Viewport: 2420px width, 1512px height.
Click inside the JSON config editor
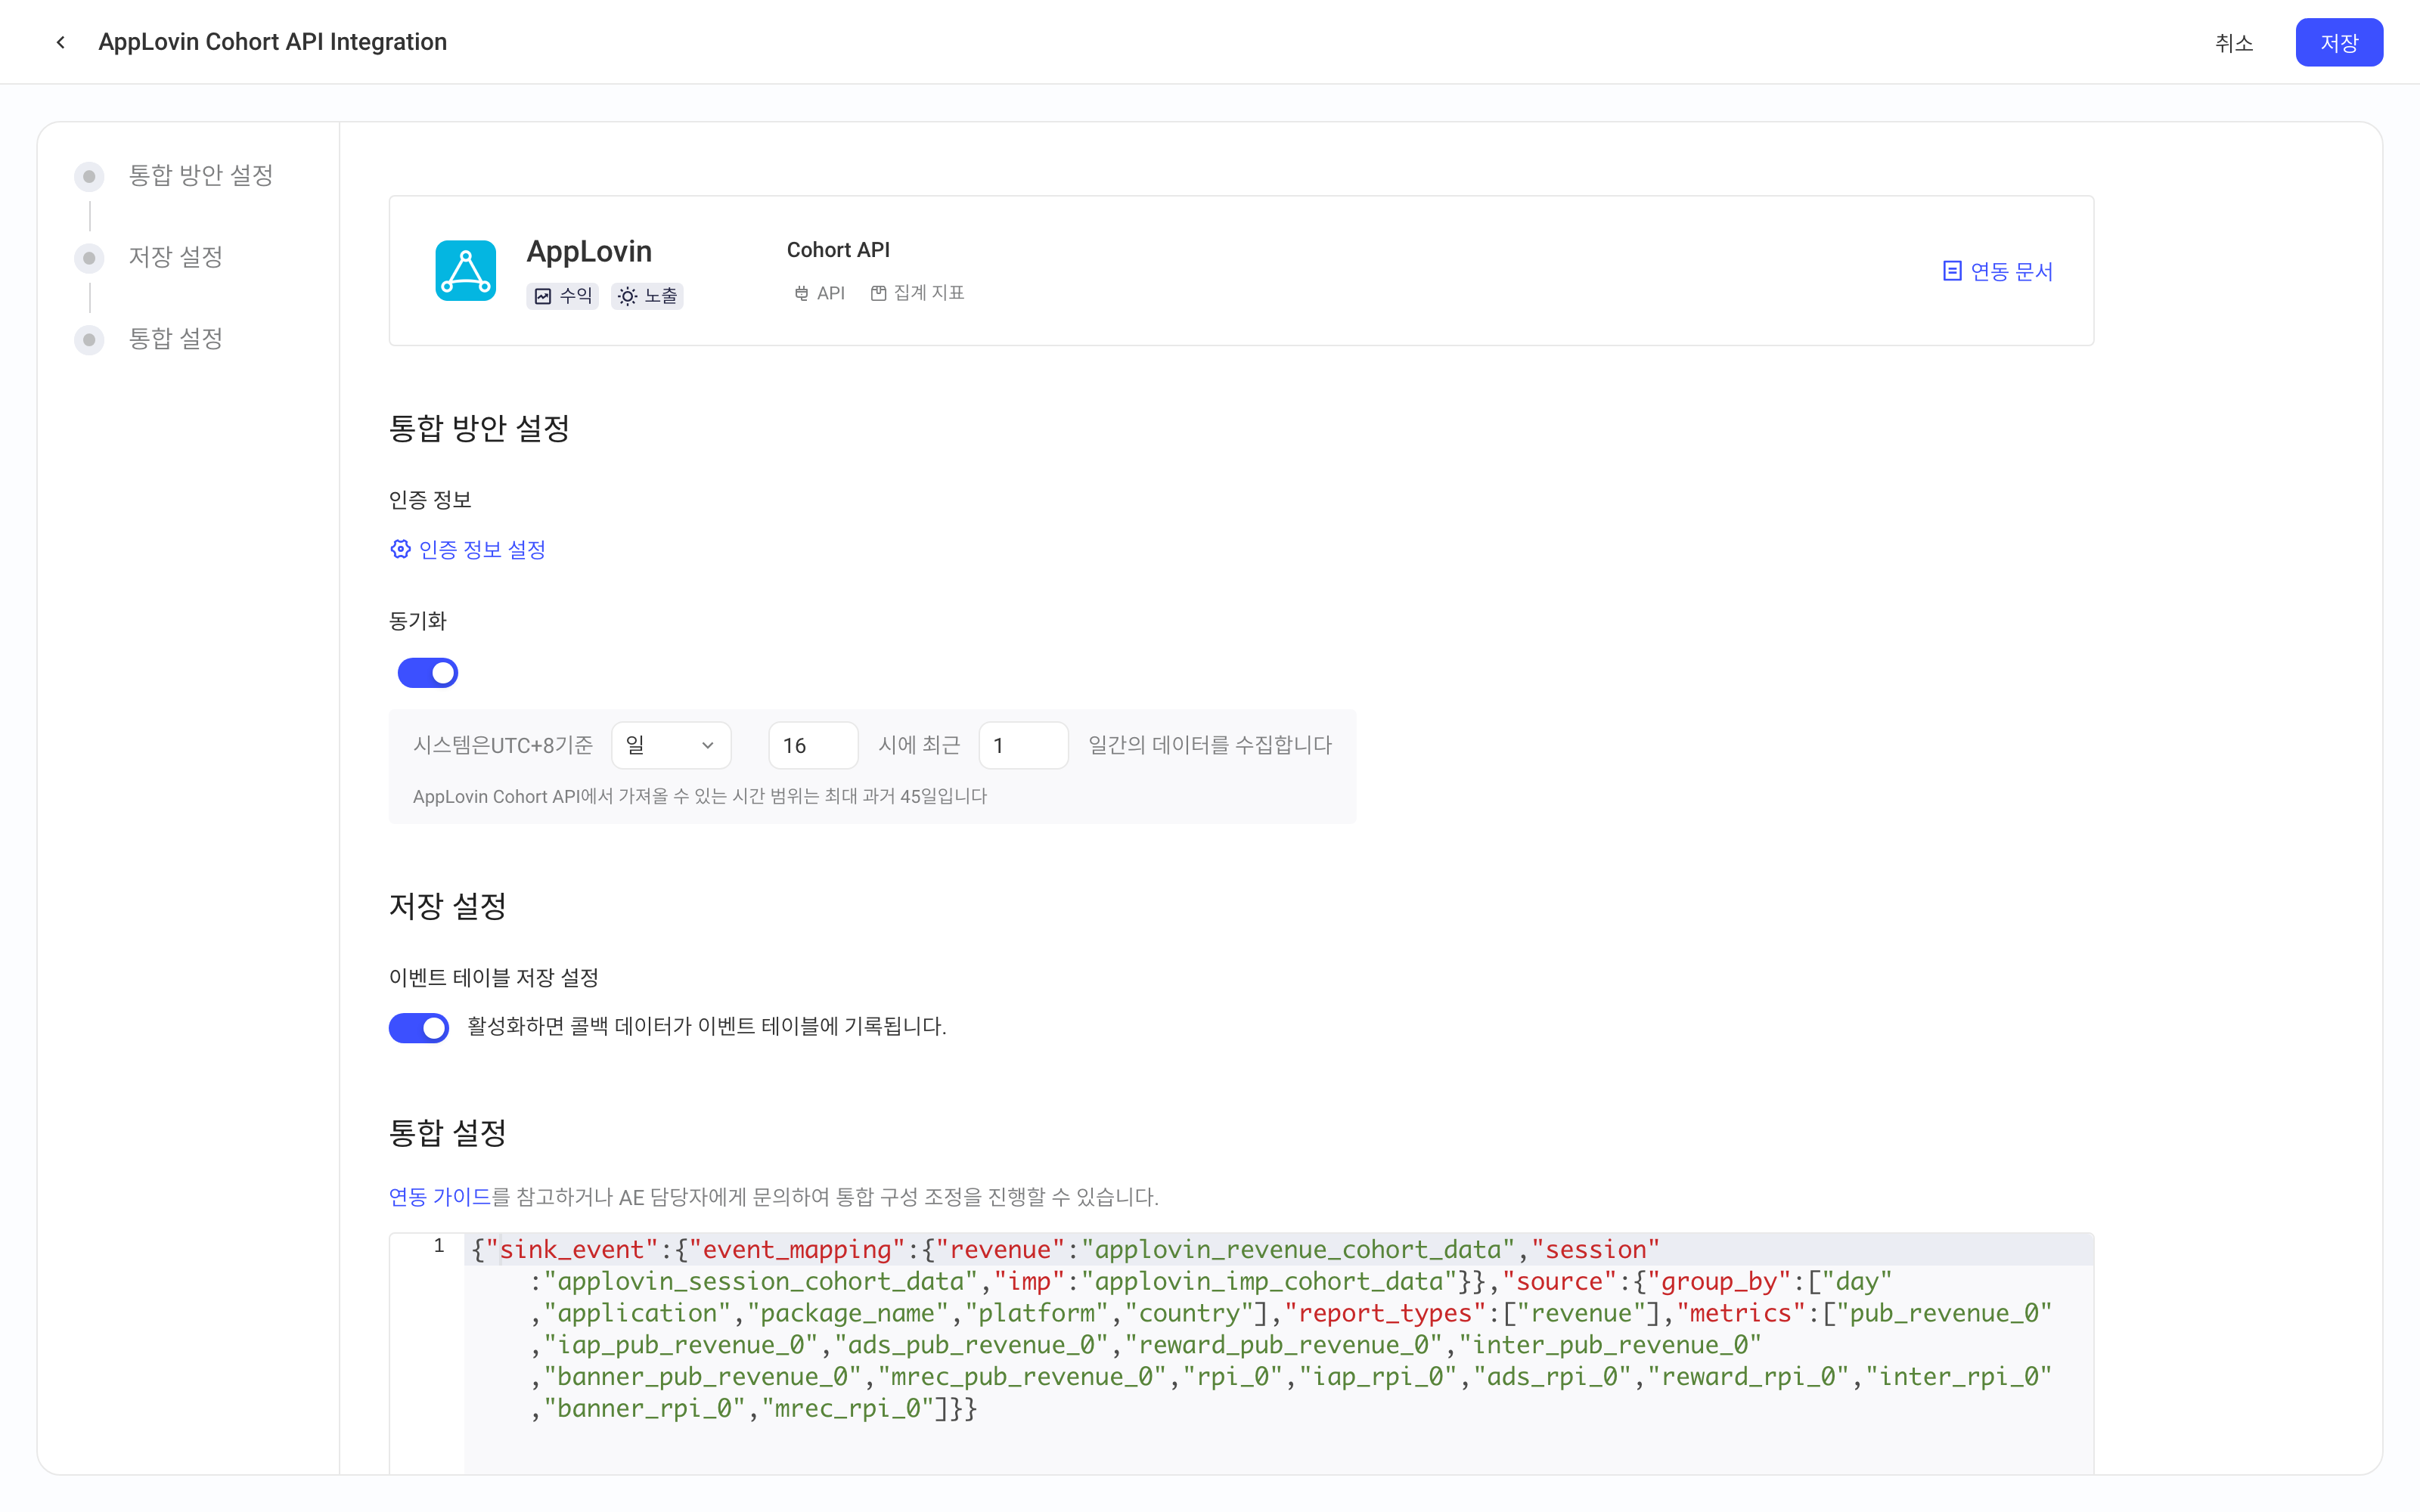coord(1278,1353)
